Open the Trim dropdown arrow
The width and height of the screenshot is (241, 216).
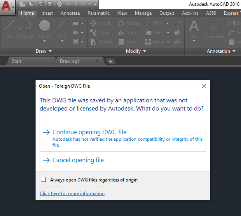point(168,23)
